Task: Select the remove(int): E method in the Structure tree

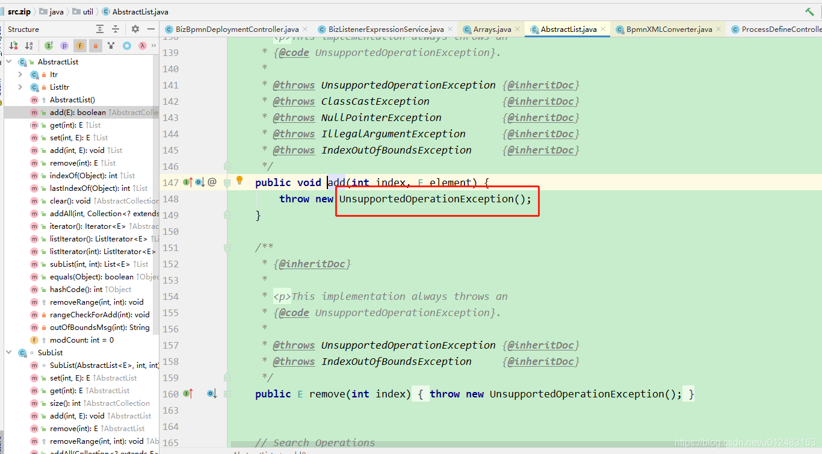Action: coord(72,163)
